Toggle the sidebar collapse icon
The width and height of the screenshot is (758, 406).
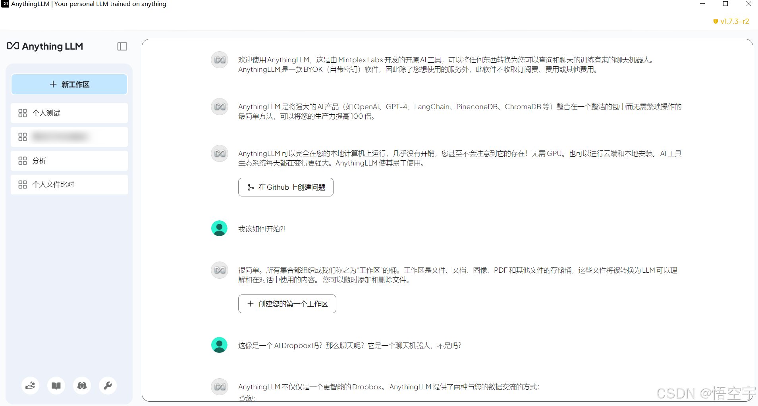(122, 46)
